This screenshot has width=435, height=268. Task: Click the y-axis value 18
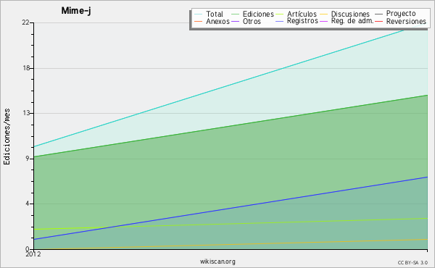pyautogui.click(x=26, y=68)
